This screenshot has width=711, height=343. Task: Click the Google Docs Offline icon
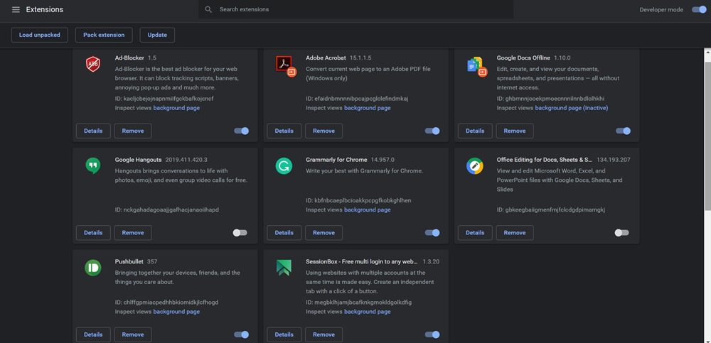pos(477,66)
